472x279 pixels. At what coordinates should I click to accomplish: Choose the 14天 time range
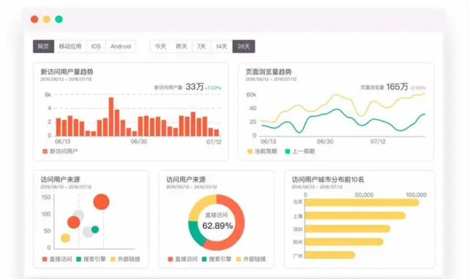(222, 46)
